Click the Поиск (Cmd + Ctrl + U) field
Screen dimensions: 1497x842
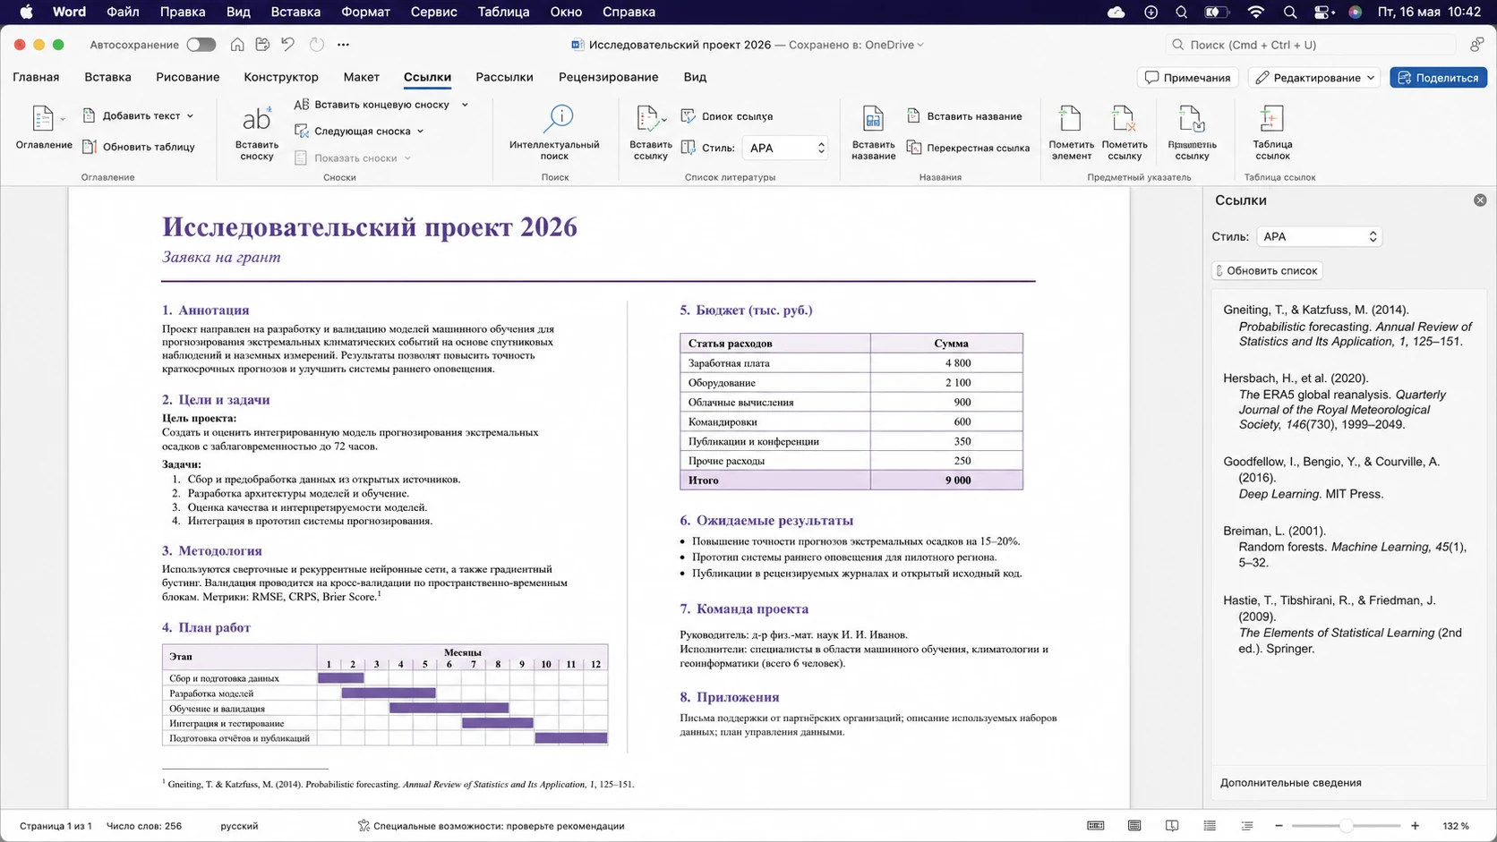(1311, 45)
